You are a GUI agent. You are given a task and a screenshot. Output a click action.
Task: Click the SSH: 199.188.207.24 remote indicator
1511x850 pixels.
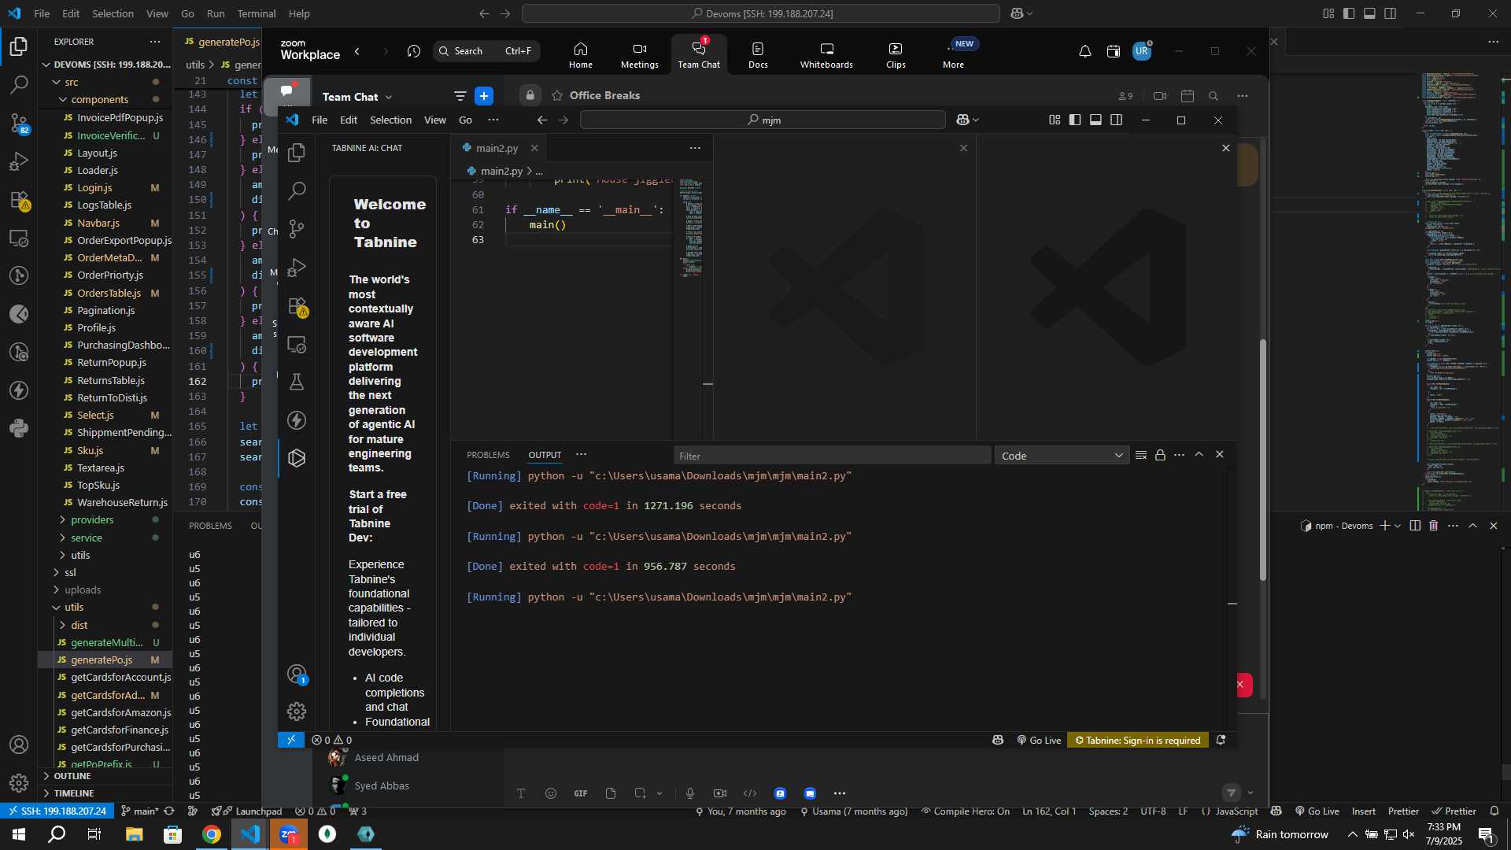point(57,811)
